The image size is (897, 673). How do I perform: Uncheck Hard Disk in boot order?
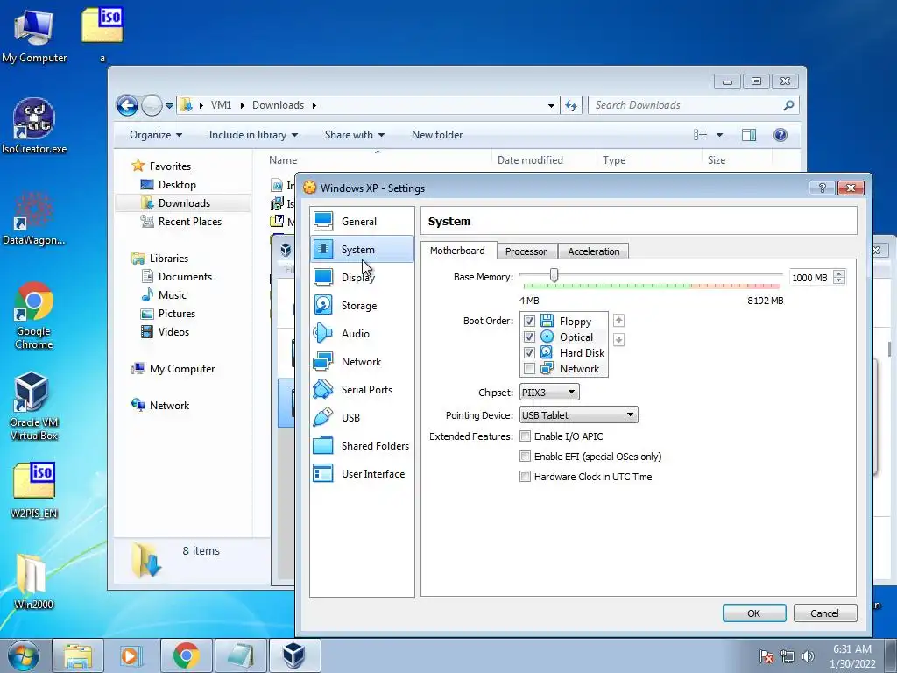coord(529,352)
